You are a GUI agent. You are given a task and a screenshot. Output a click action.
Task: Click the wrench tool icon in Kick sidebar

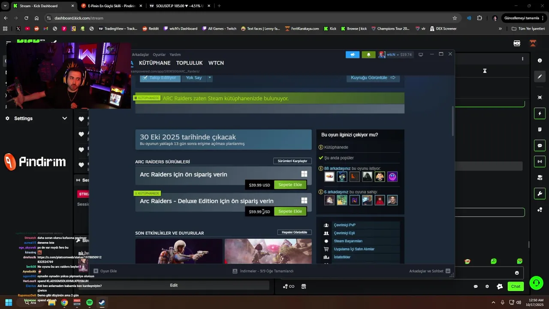pyautogui.click(x=540, y=194)
